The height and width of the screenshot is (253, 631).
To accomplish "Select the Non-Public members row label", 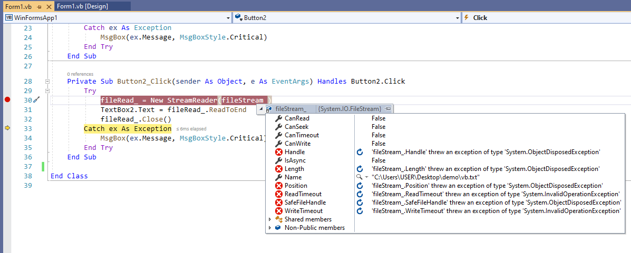I will [315, 228].
